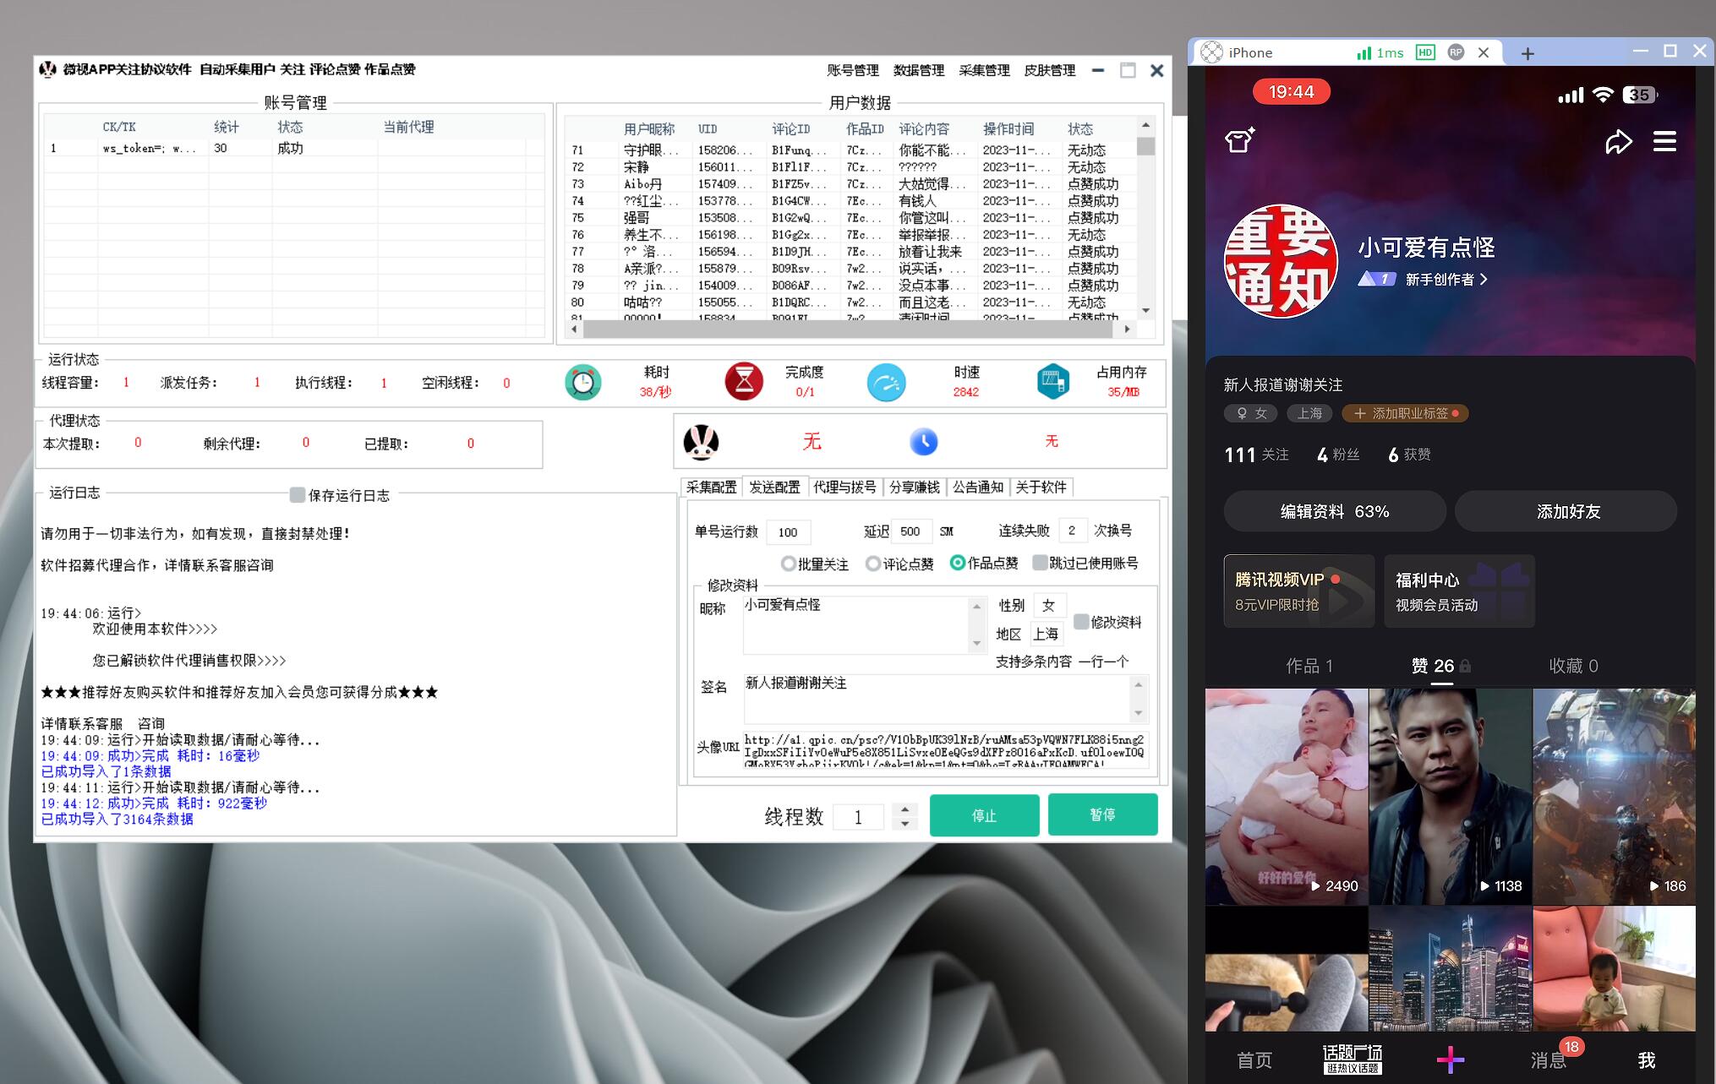
Task: Tap the 编辑资料 63% button
Action: pos(1334,511)
